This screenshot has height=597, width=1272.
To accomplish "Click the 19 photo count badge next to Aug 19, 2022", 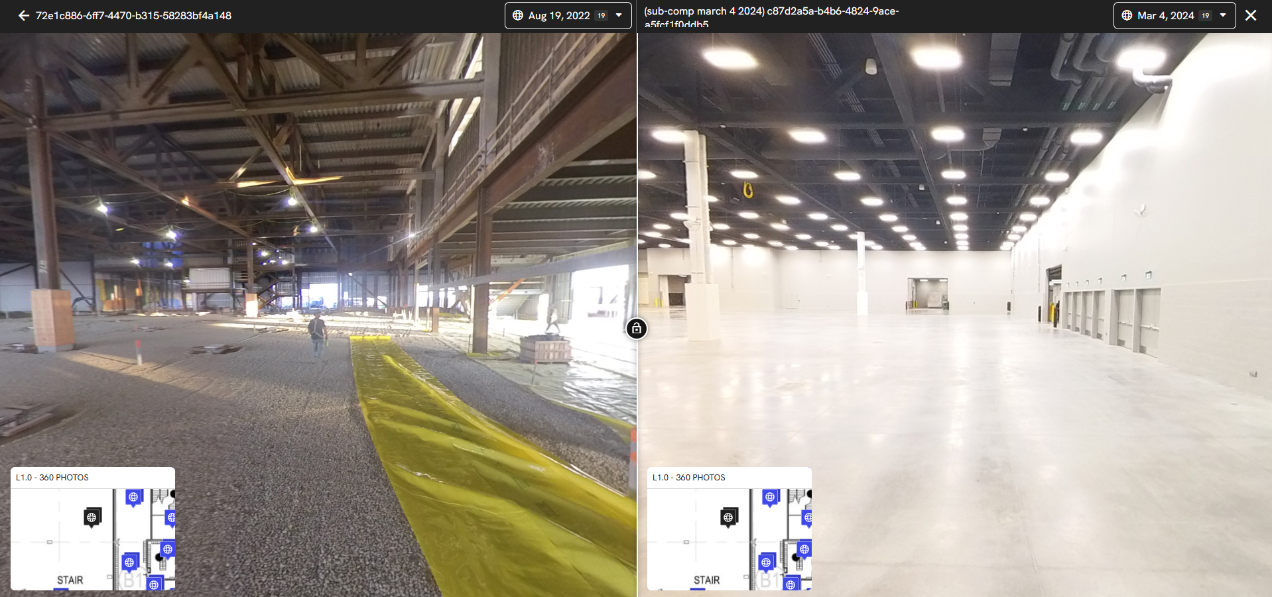I will point(602,15).
